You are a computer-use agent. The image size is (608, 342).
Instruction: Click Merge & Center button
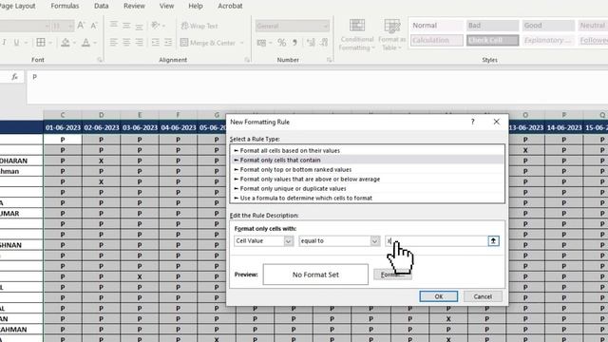(x=209, y=43)
